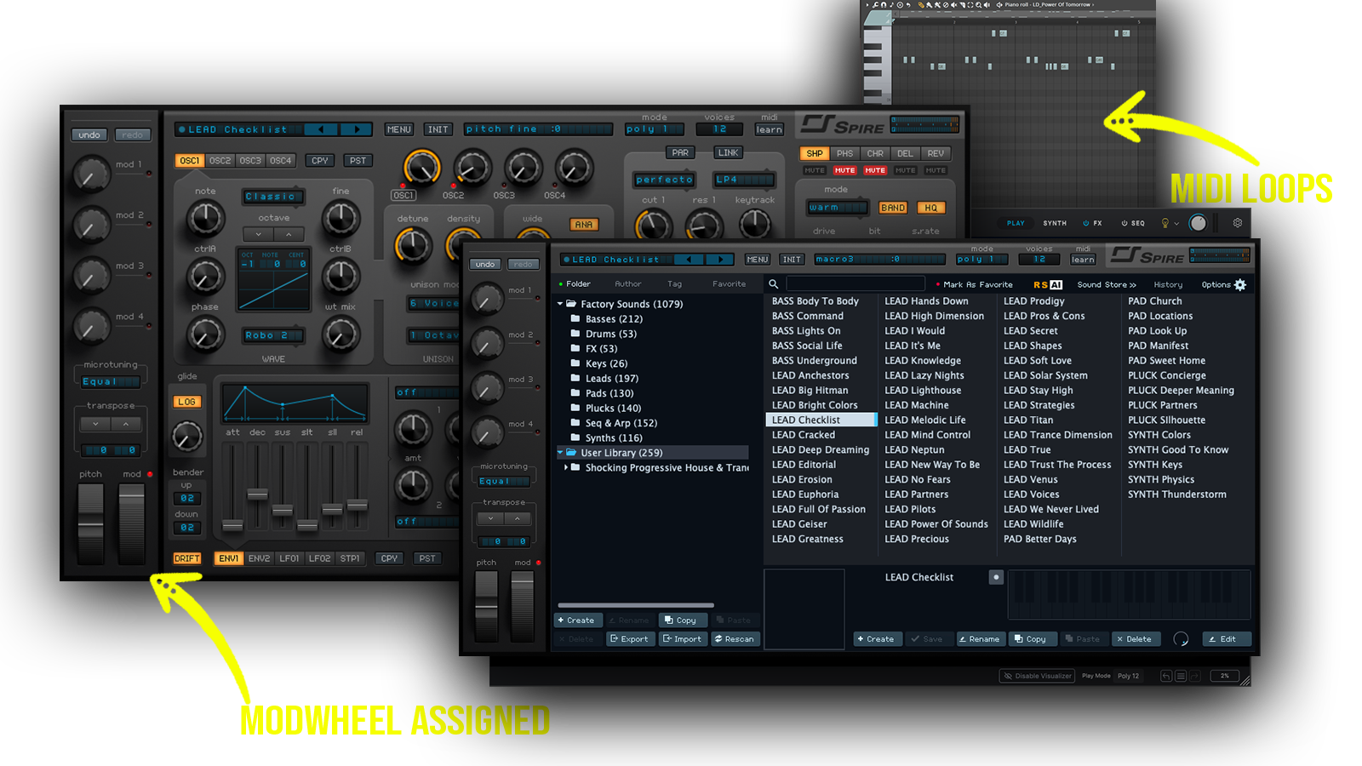The image size is (1362, 766).
Task: Select the Tag tab in the preset browser
Action: tap(675, 284)
